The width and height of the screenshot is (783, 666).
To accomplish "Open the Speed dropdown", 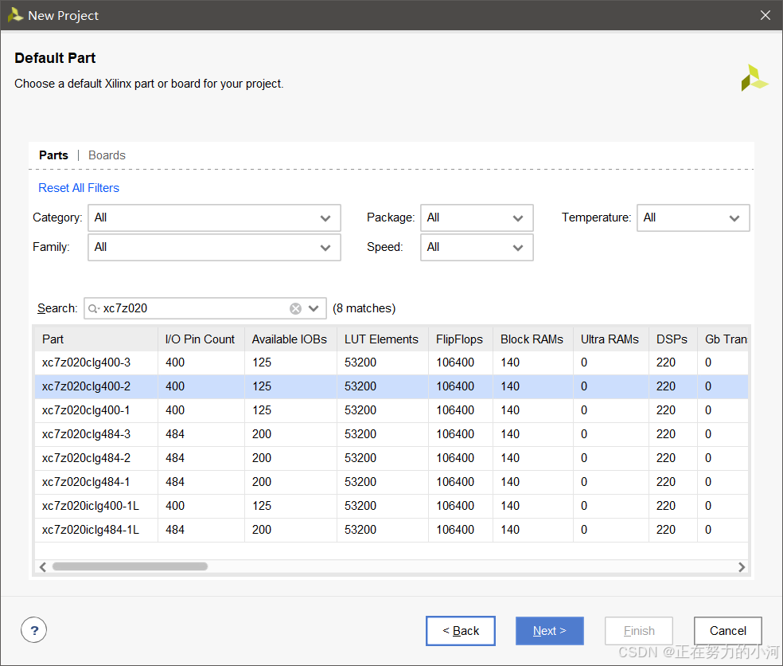I will pyautogui.click(x=477, y=248).
